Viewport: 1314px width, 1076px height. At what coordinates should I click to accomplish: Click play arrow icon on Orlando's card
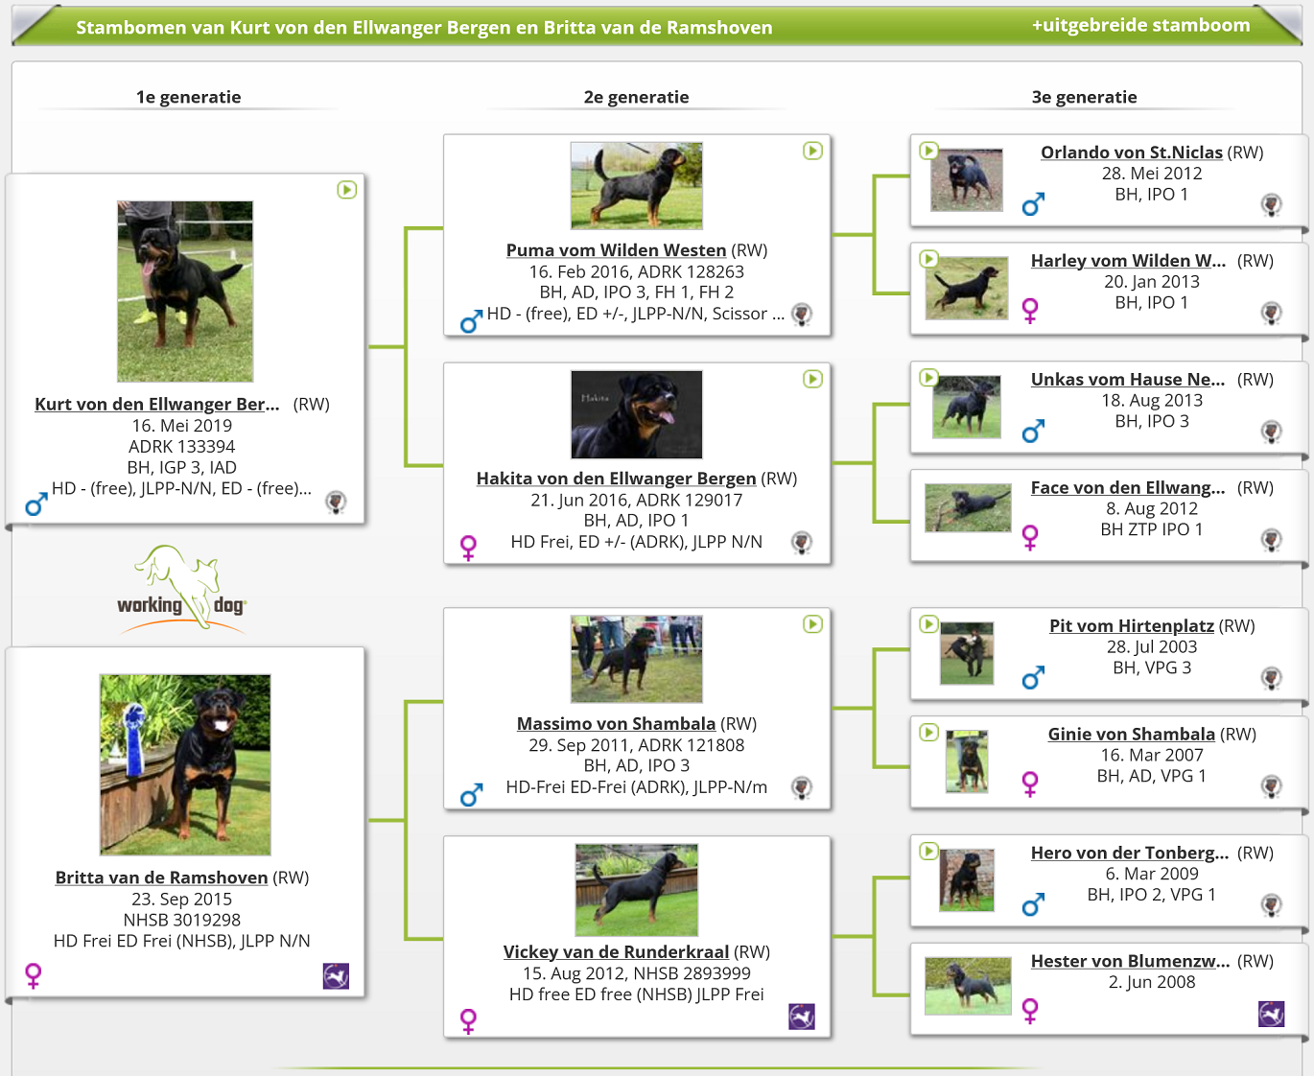[928, 151]
